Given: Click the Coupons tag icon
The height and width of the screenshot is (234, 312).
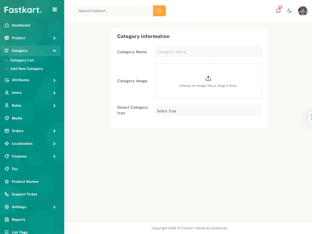Looking at the screenshot, I should 7,156.
